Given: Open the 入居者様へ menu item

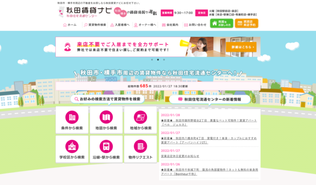Looking at the screenshot, I should [x=120, y=25].
